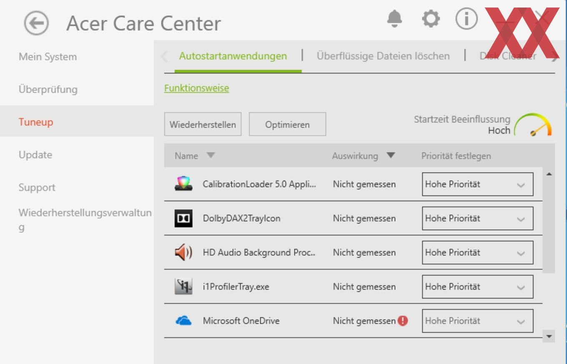
Task: Click Nicht gemessen for CalibrationLoader
Action: (x=364, y=184)
